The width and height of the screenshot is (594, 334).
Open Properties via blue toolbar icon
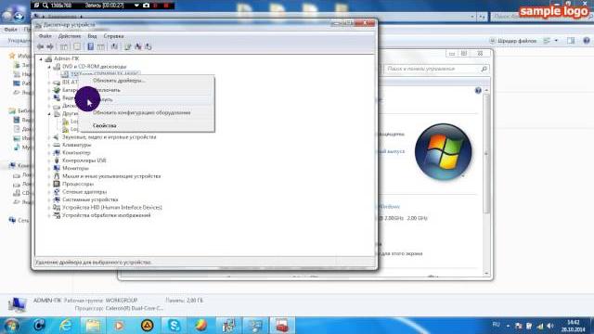click(91, 46)
